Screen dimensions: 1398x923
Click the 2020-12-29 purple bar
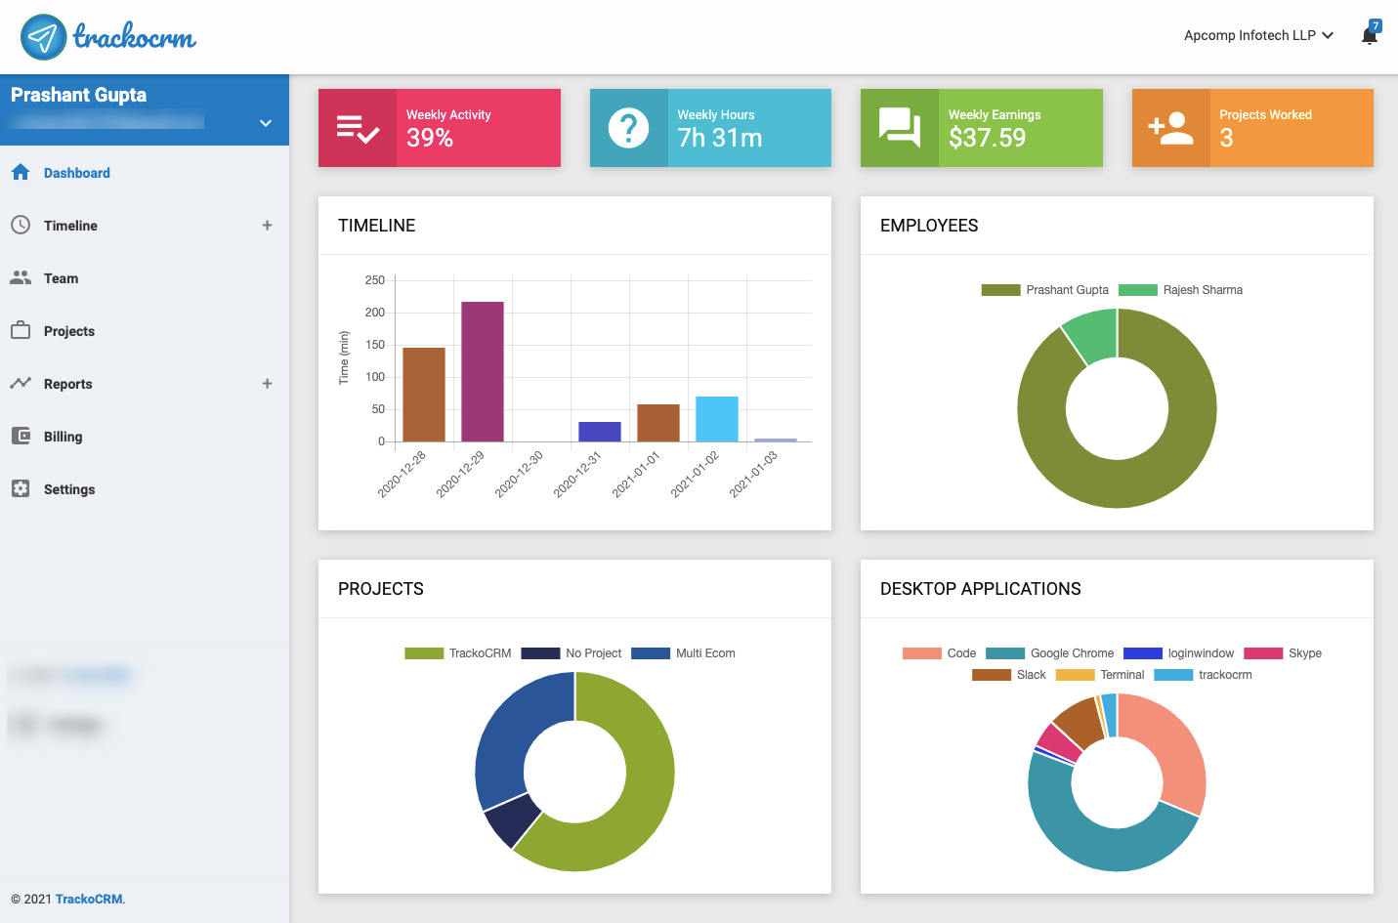tap(483, 372)
